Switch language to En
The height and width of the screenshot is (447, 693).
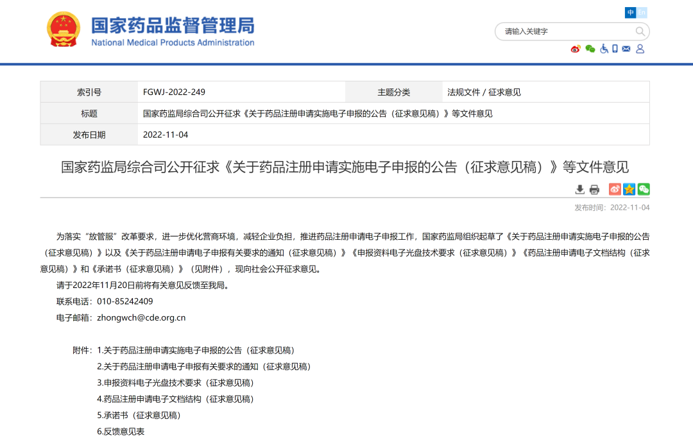[642, 12]
